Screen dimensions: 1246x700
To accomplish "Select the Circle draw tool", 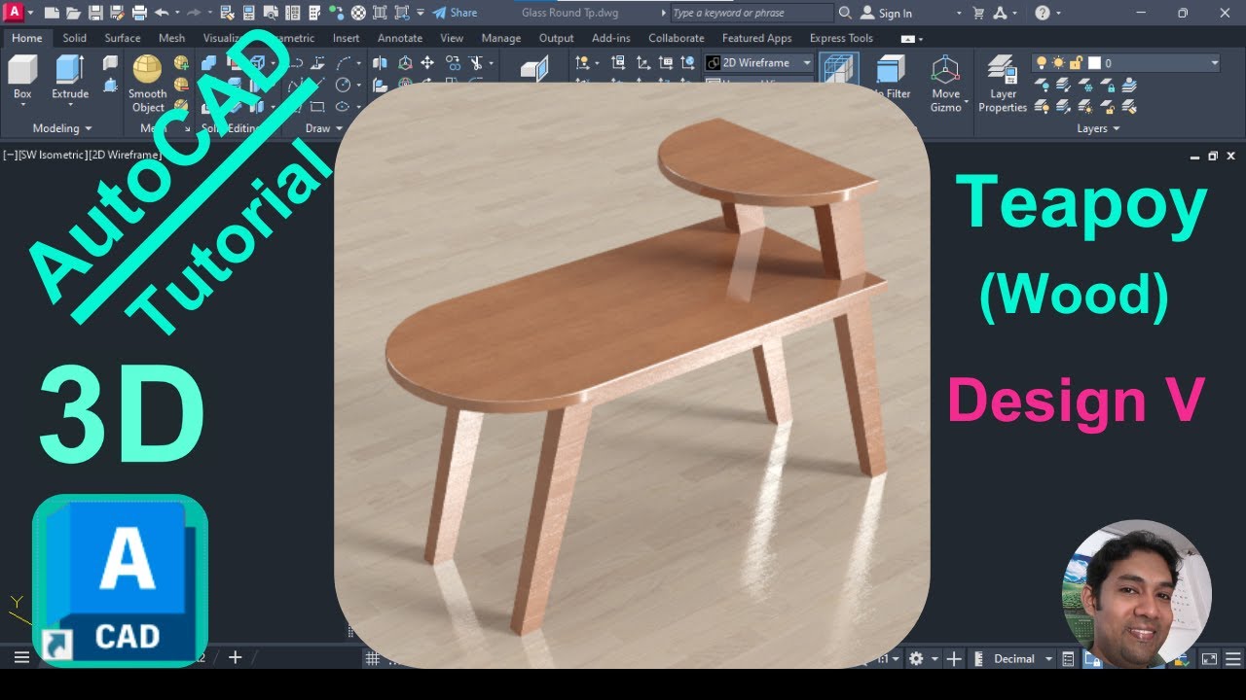I will point(343,85).
